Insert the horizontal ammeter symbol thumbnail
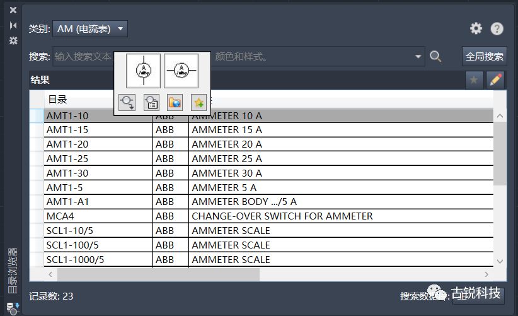The image size is (518, 316). pyautogui.click(x=181, y=71)
